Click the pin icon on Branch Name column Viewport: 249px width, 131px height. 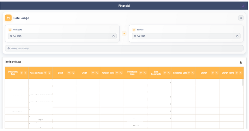click(240, 73)
